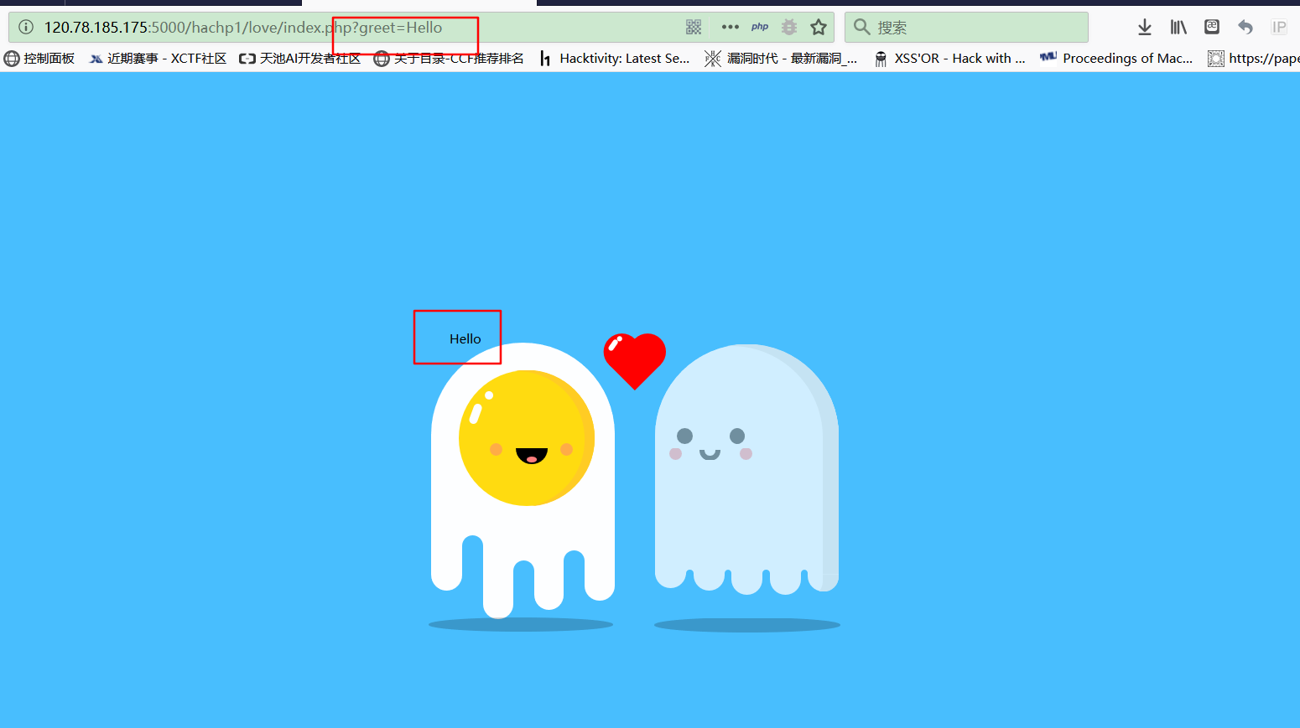
Task: Open the 近期赛事 - XCTF社区 bookmark
Action: click(x=159, y=59)
